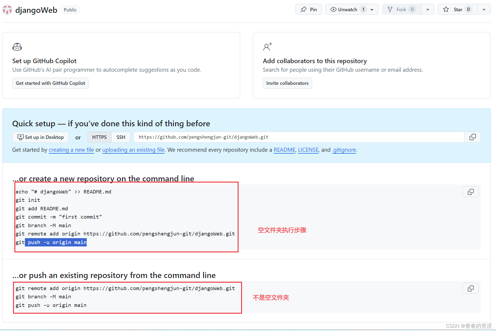Copy the push existing repository commands
496x331 pixels.
tap(471, 288)
